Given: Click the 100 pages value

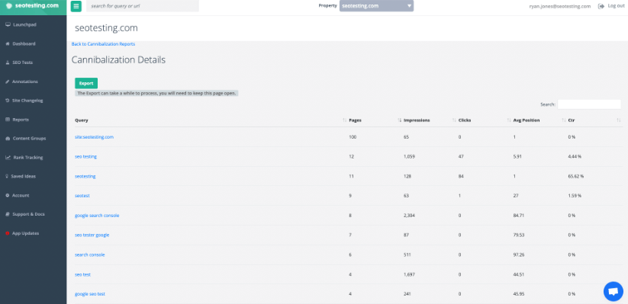Looking at the screenshot, I should (353, 137).
